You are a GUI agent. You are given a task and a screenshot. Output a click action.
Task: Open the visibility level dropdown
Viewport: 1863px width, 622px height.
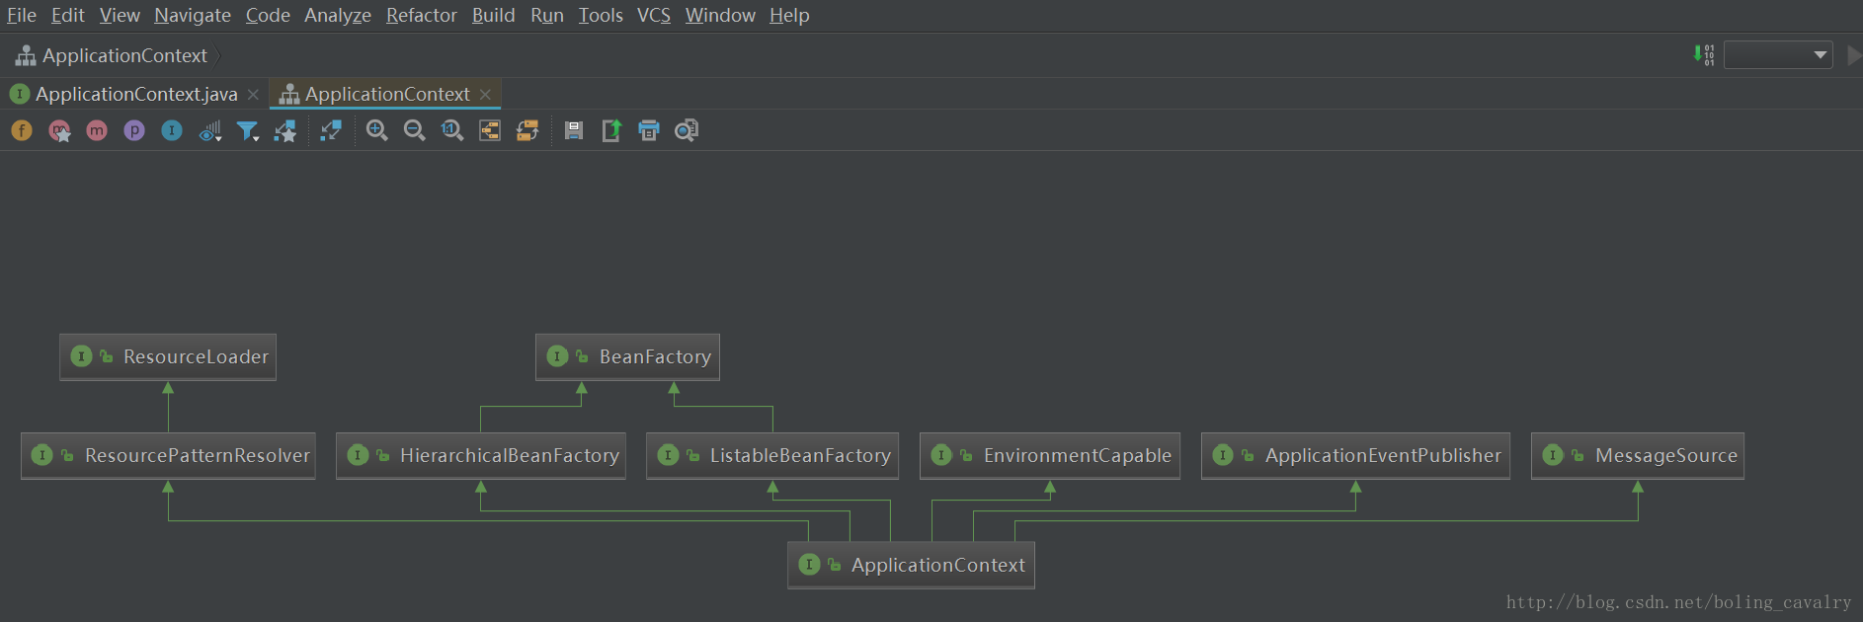click(209, 130)
